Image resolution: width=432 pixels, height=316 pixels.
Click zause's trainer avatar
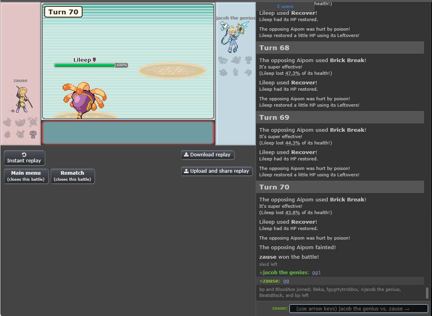pyautogui.click(x=21, y=99)
